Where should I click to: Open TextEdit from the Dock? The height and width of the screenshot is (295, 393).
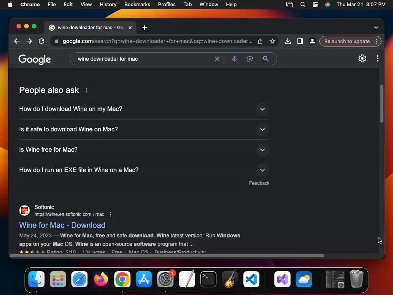point(187,279)
